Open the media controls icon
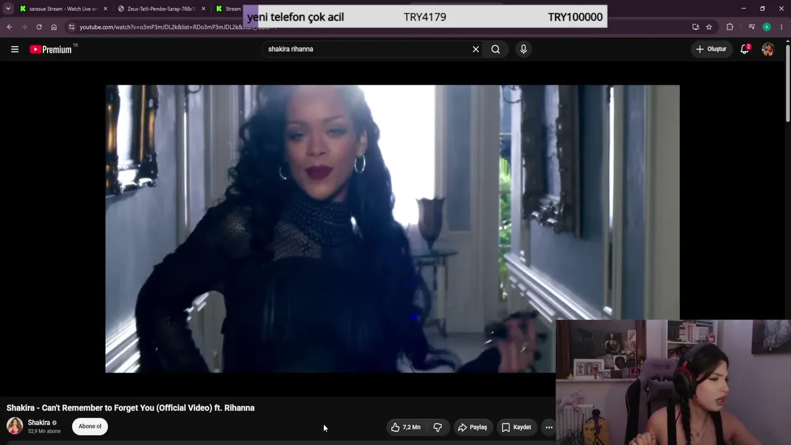 coord(751,27)
